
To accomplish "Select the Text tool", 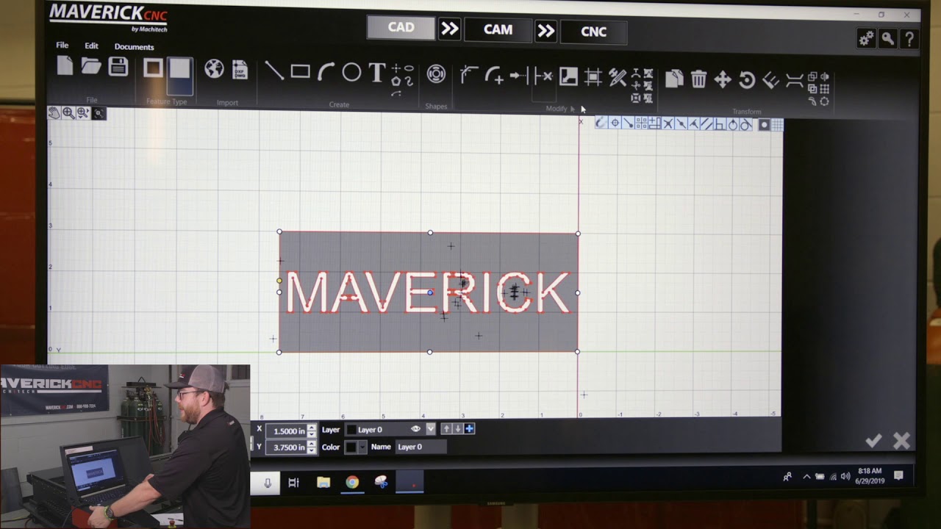I will click(x=377, y=72).
